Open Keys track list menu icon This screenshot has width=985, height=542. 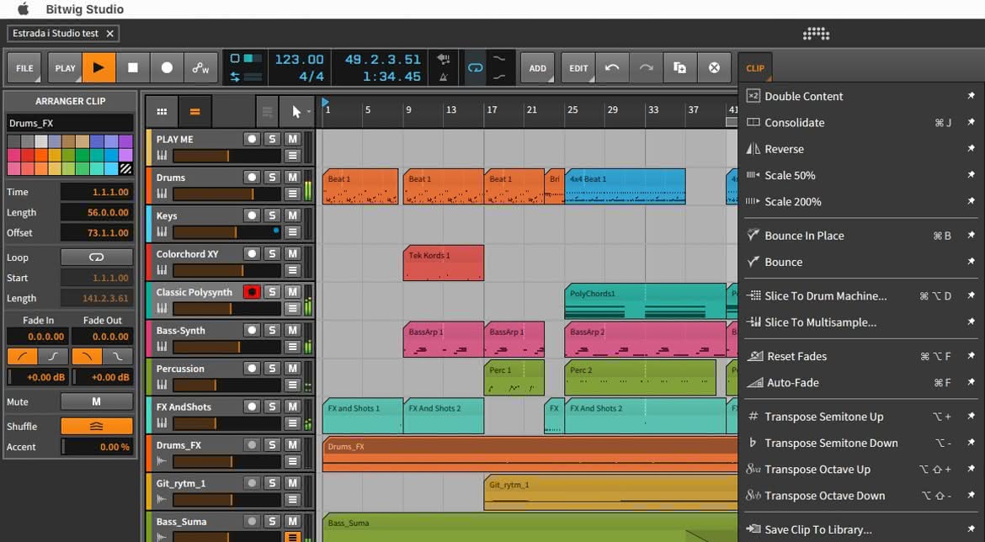(292, 231)
